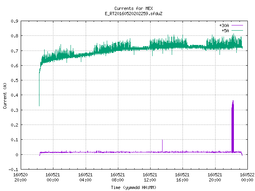
Task: Click the 160521 00:00 x-axis label
Action: [53, 177]
